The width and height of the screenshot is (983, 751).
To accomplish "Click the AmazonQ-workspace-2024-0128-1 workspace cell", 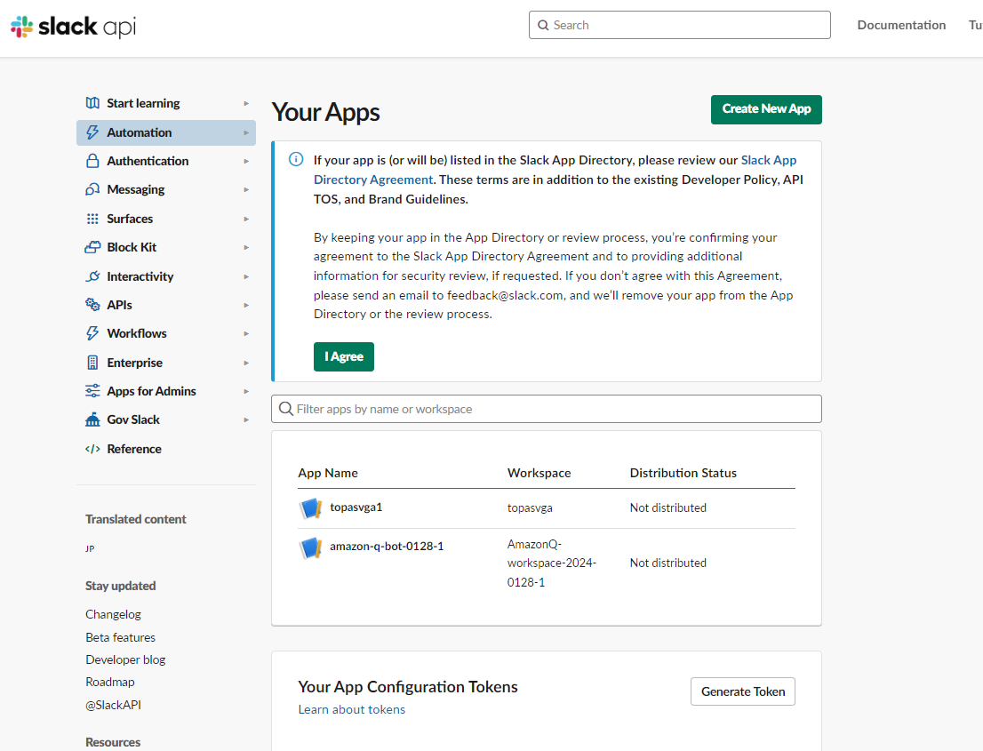I will pos(552,563).
